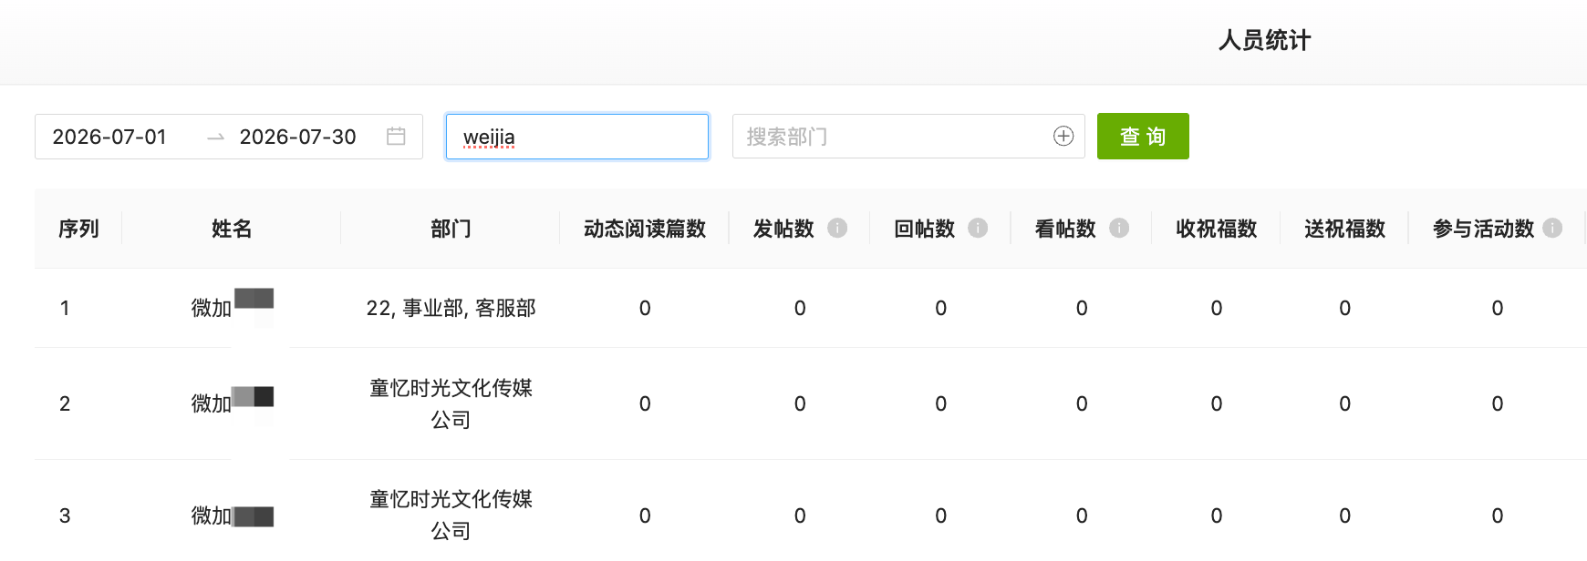The width and height of the screenshot is (1587, 561).
Task: Click the 送祝福数 column header
Action: [x=1345, y=229]
